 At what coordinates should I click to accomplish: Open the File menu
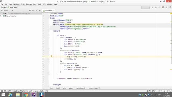(2, 4)
